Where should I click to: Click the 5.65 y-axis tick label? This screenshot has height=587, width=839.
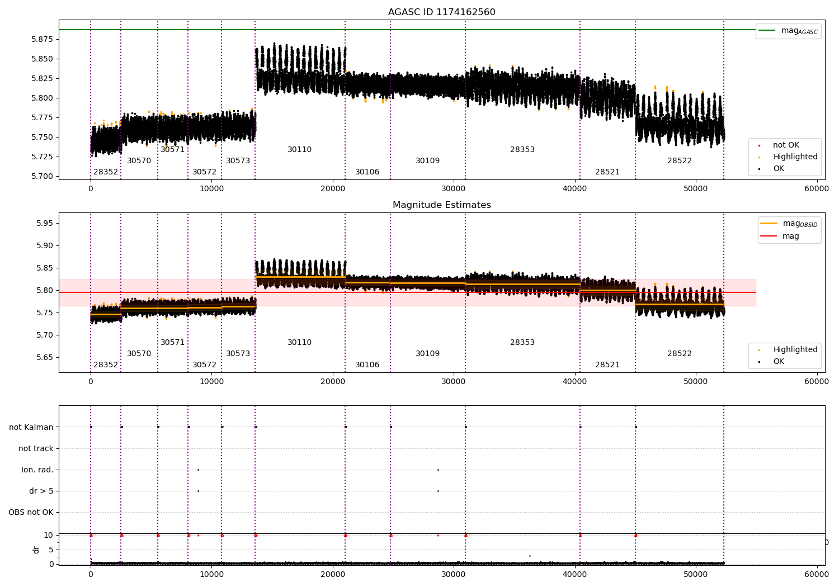pyautogui.click(x=44, y=358)
